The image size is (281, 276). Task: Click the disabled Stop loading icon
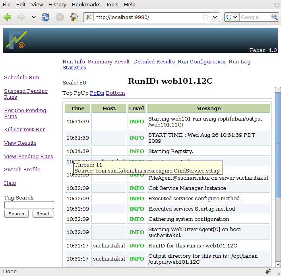60,17
